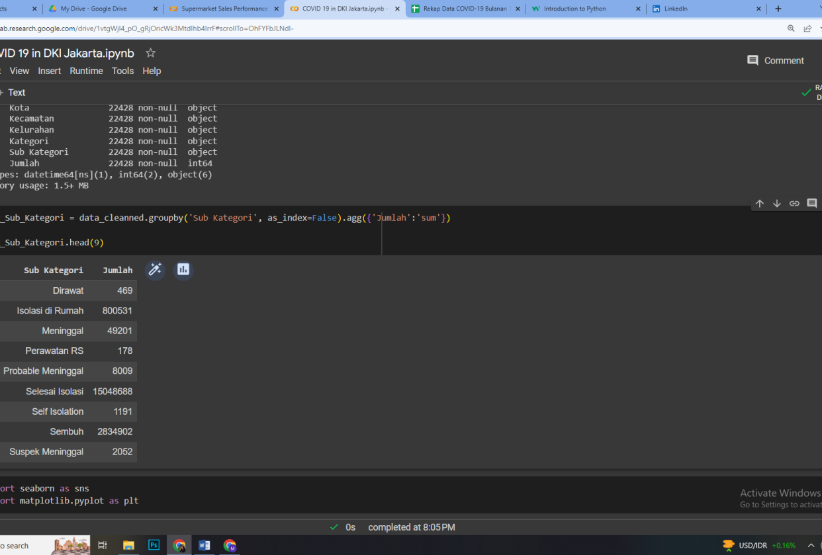Open the interactive table chart icon
The image size is (822, 555).
tap(183, 269)
